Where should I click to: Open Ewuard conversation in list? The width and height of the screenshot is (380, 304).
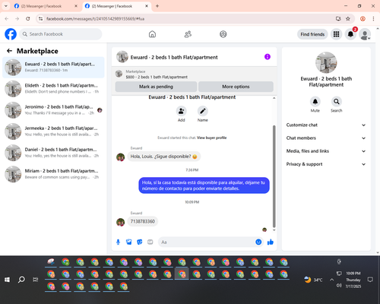53,67
